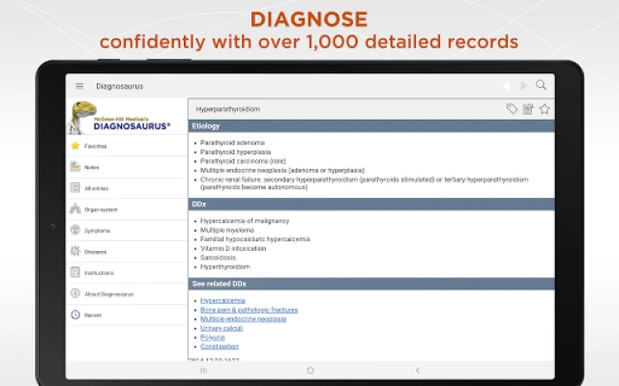Screen dimensions: 619x386
Task: Click the Organ system lungs icon
Action: (75, 208)
